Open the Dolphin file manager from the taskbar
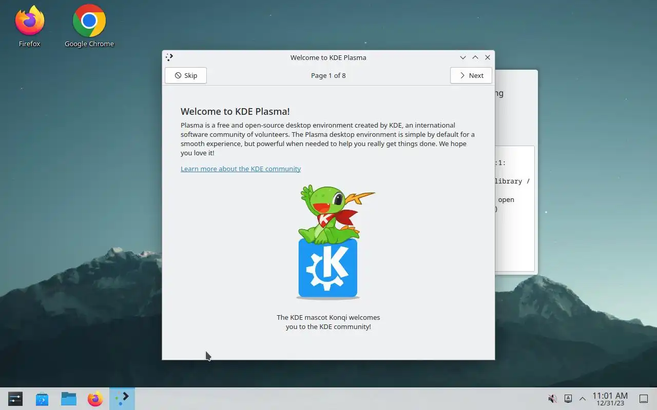This screenshot has width=657, height=410. (69, 399)
